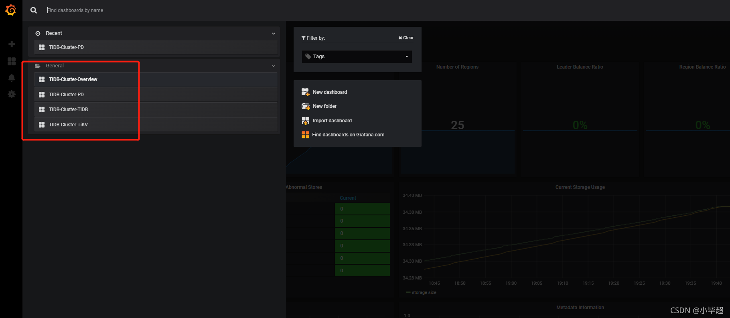Click the New folder icon
Viewport: 730px width, 318px height.
point(306,106)
